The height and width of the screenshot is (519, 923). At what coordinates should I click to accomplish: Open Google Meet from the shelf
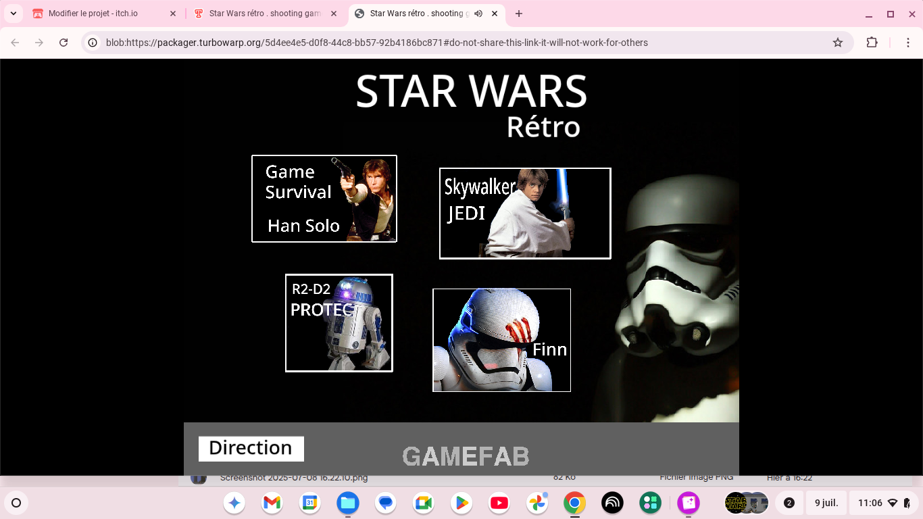tap(423, 503)
